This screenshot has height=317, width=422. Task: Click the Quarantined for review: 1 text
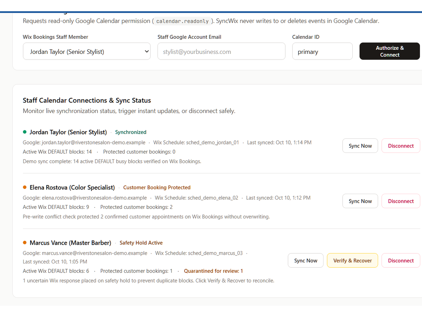tap(213, 271)
